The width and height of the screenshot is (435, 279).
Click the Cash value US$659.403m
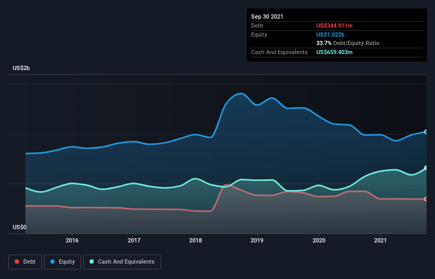click(334, 52)
